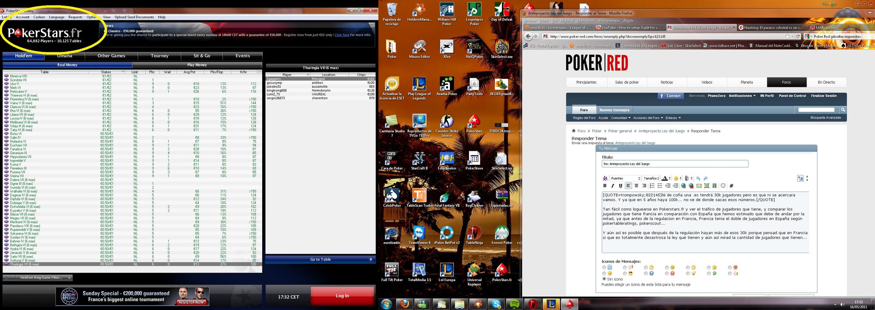Screen dimensions: 875x310
Task: Switch to League of Legends taskbar button
Action: (x=551, y=304)
